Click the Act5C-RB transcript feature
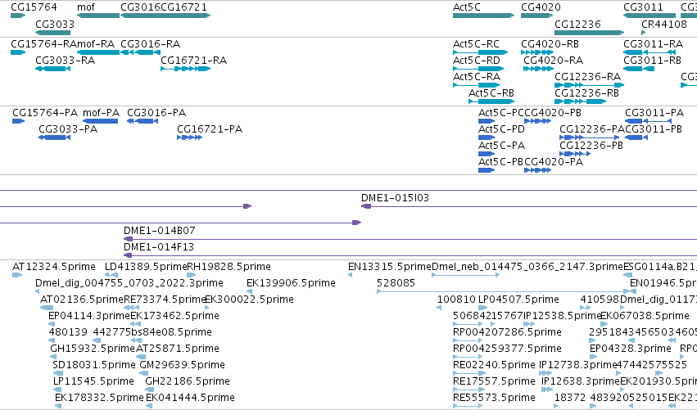The image size is (697, 410). tap(491, 101)
